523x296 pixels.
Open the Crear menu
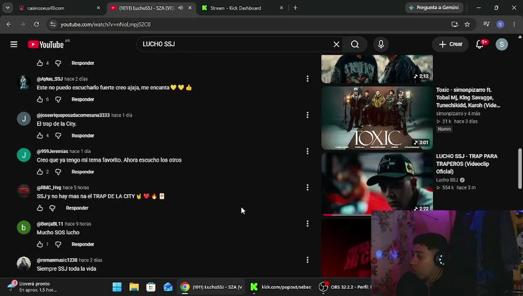click(450, 44)
